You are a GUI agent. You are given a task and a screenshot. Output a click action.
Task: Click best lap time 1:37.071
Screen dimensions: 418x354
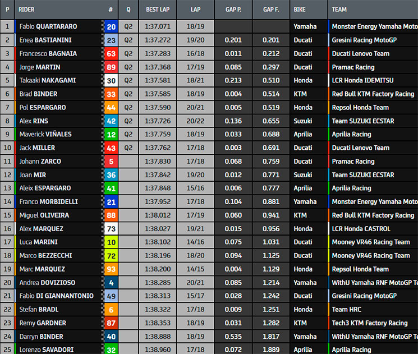pos(158,26)
